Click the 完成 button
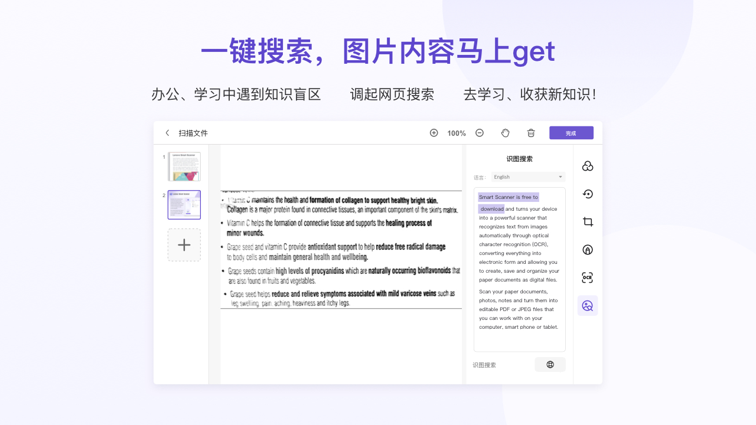 (x=571, y=133)
